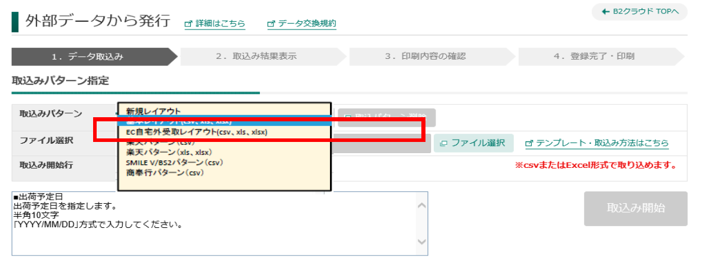Click the external-link icon beside テンプレート・取込み方法

[529, 143]
